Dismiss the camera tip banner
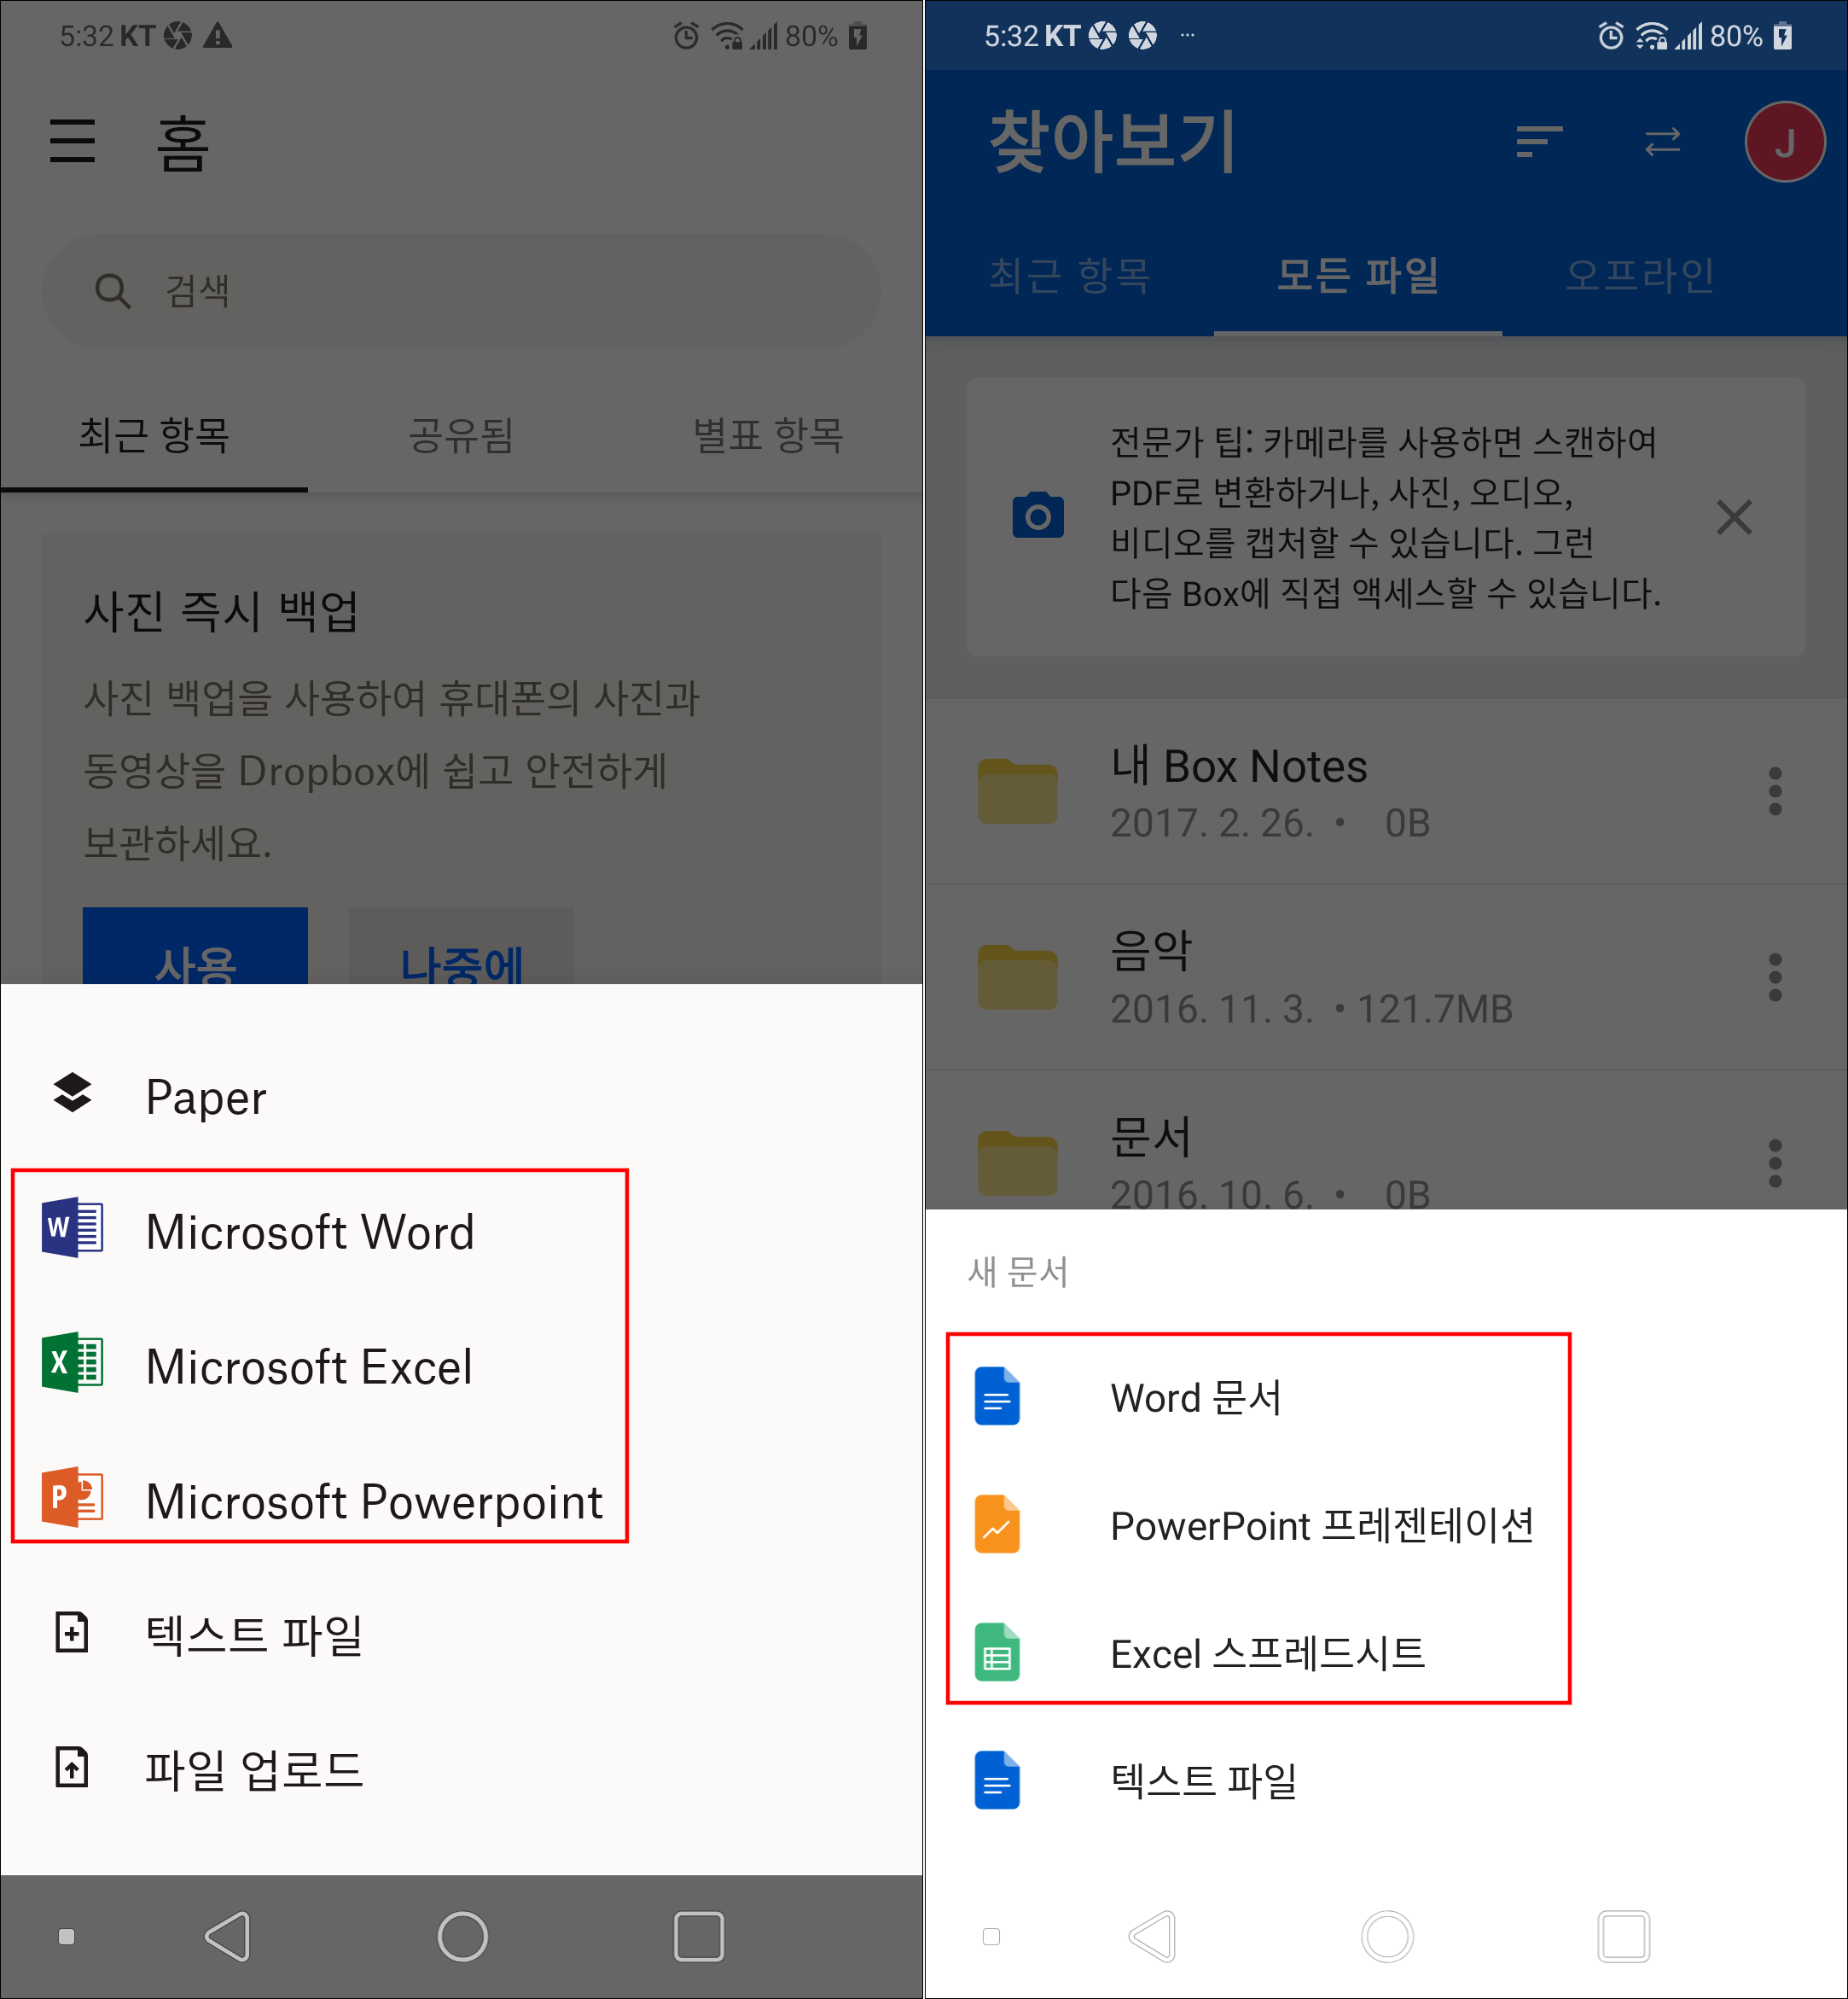1848x1999 pixels. tap(1734, 517)
